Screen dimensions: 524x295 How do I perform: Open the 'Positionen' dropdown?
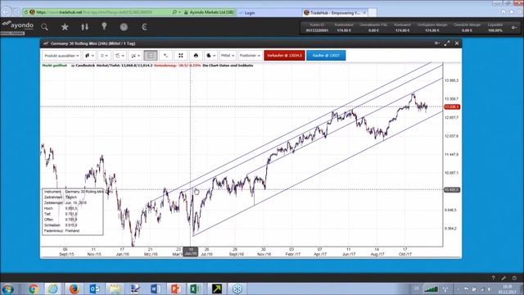(x=250, y=56)
